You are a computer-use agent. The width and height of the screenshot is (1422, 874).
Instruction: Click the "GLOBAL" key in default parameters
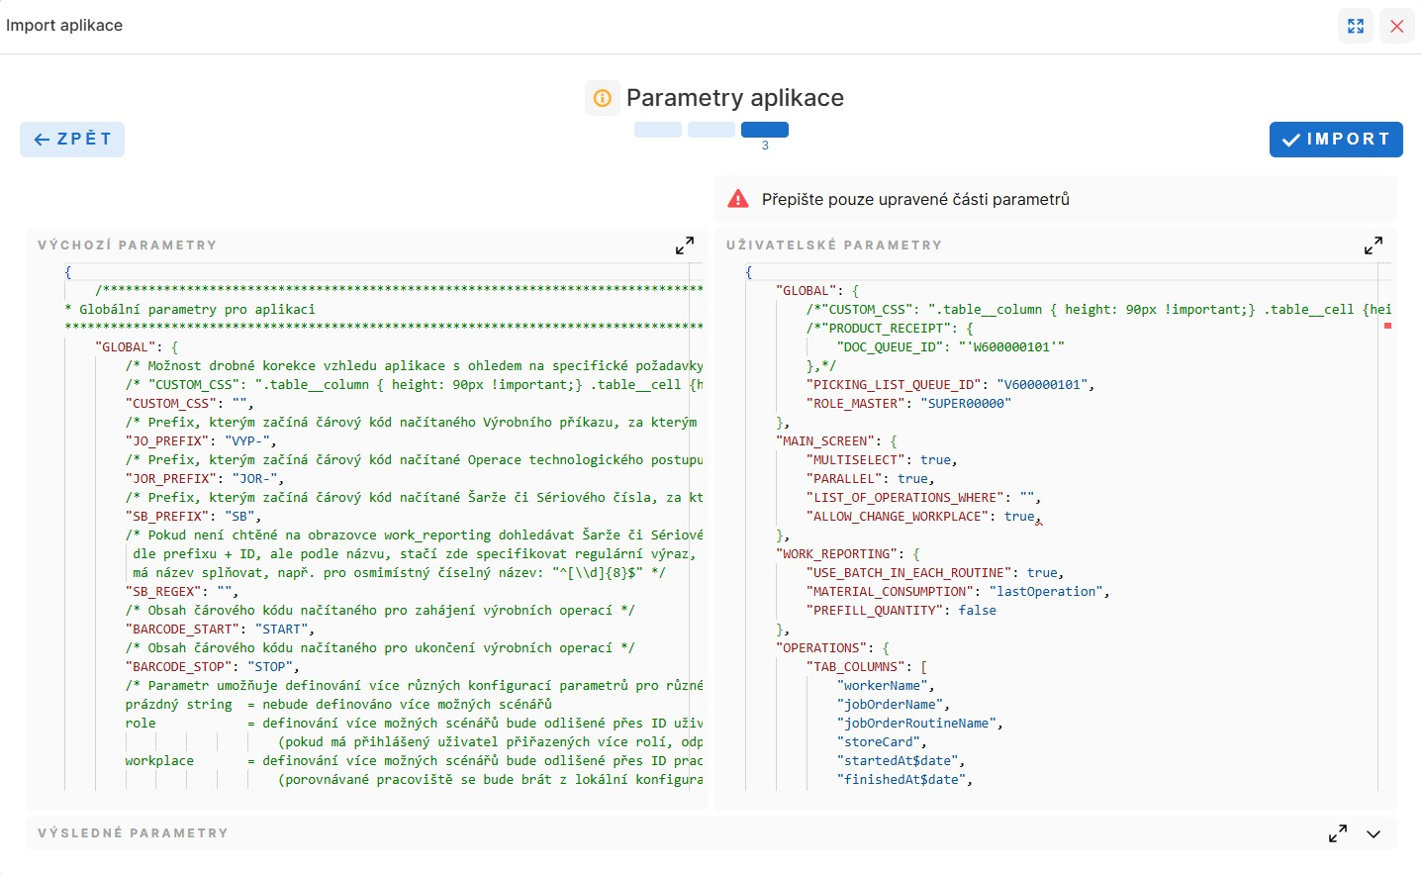128,347
